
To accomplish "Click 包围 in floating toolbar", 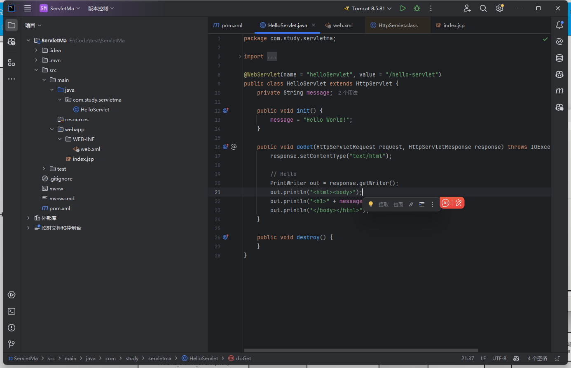I will pyautogui.click(x=398, y=204).
